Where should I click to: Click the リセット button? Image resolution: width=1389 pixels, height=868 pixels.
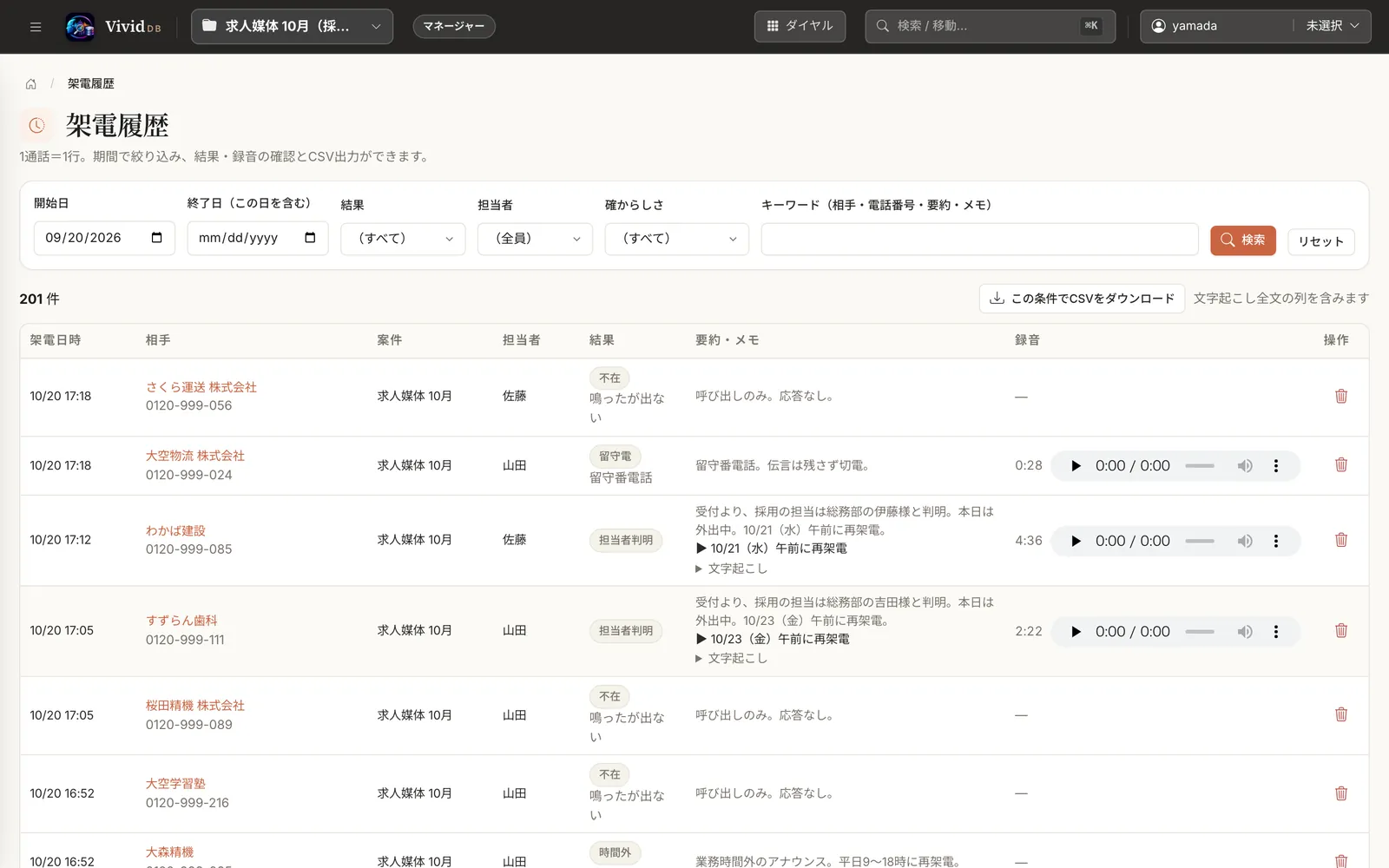point(1321,241)
